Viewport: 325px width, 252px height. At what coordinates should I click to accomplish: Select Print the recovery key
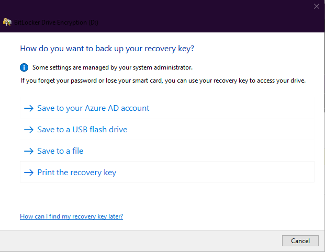click(76, 173)
